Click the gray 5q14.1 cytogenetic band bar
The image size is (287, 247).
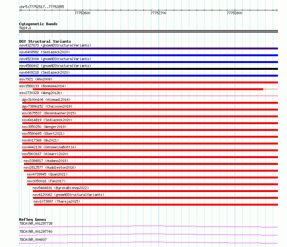click(x=148, y=31)
